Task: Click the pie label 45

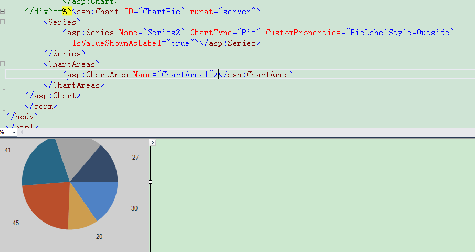Action: [x=16, y=223]
